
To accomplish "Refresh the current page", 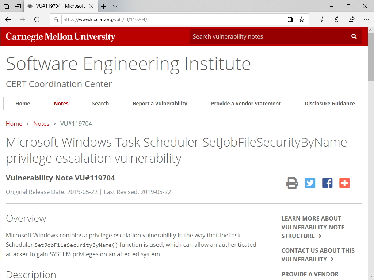I will click(x=37, y=20).
